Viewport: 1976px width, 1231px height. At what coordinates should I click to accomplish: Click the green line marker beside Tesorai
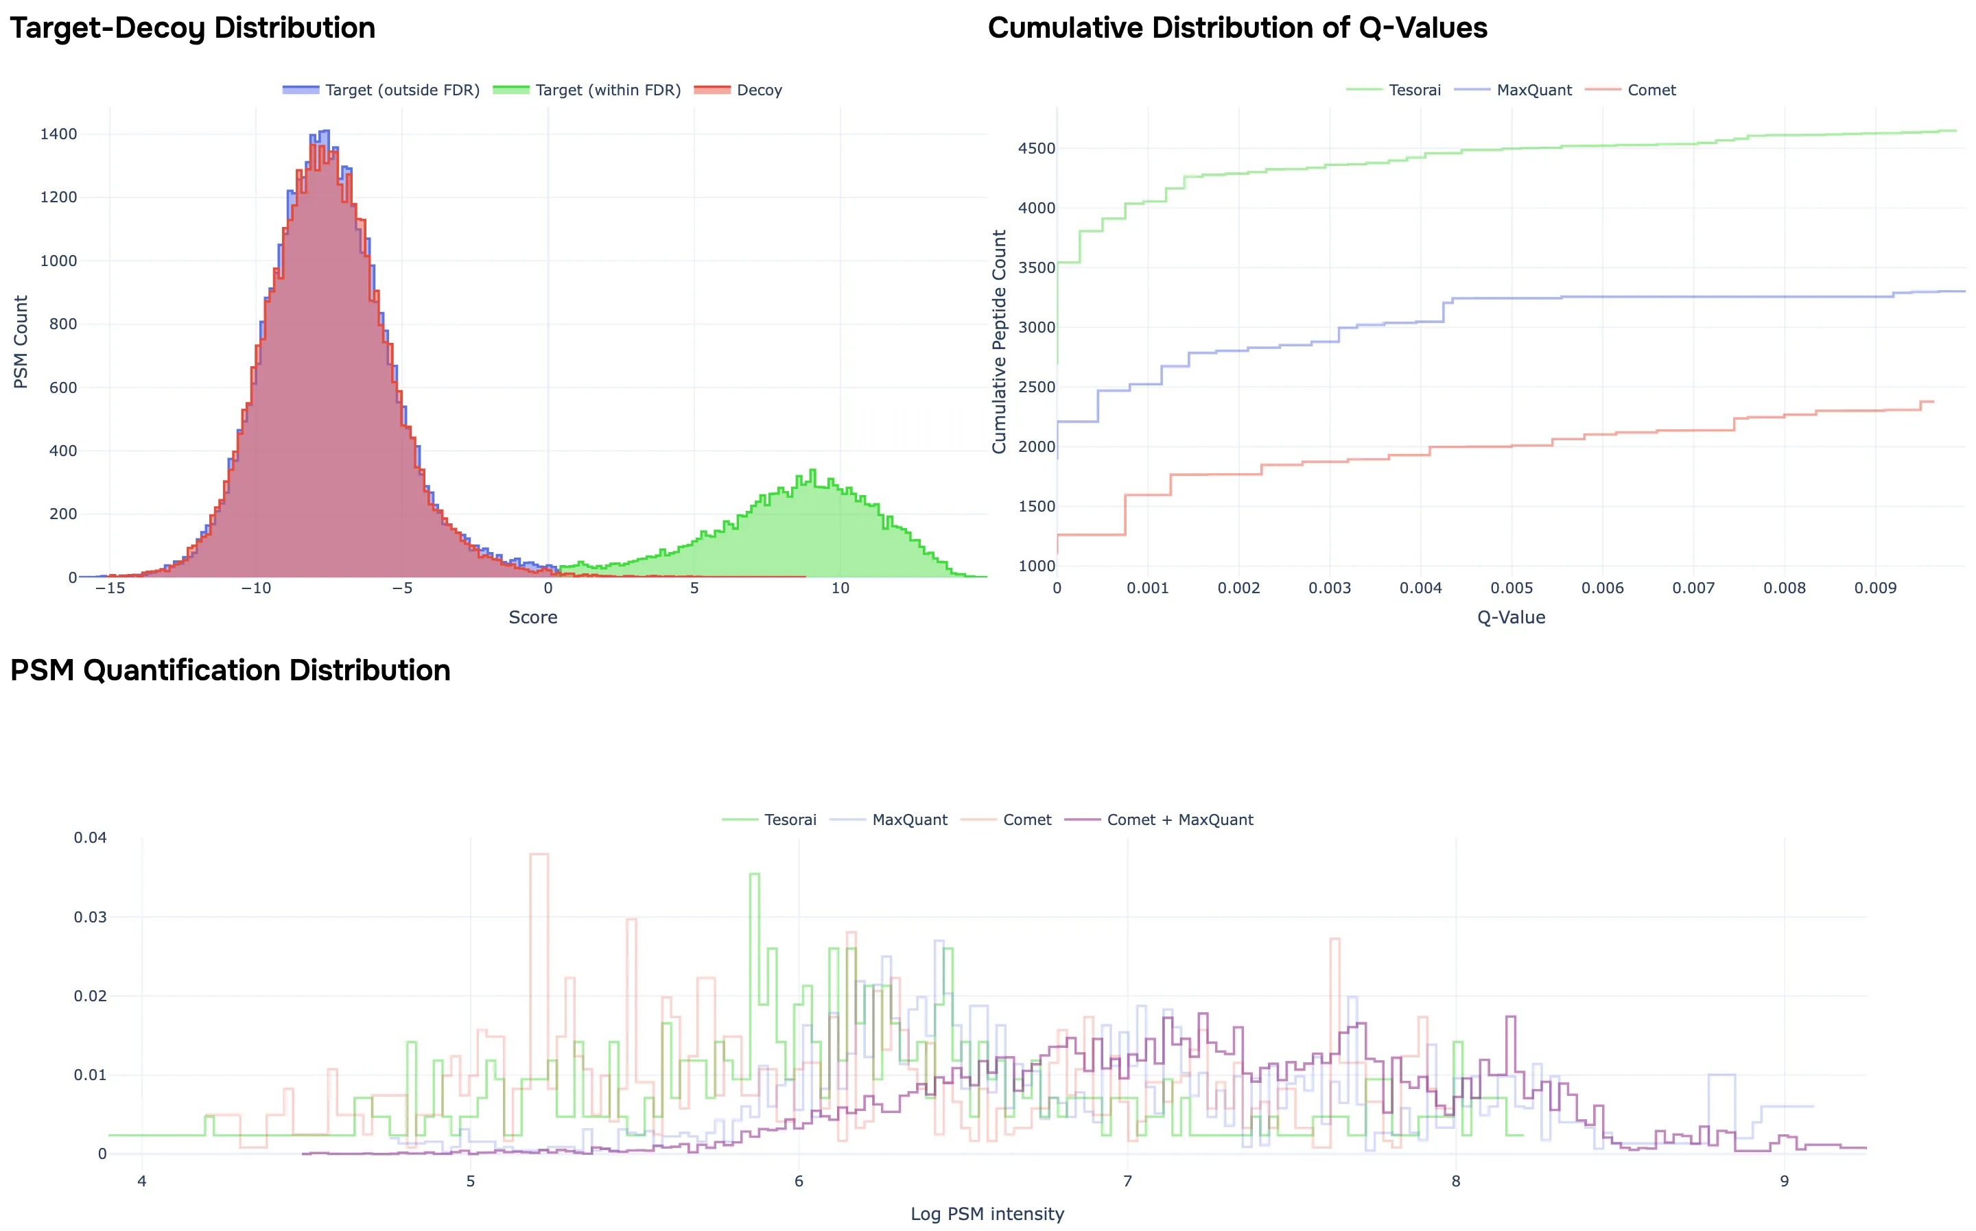(x=1366, y=90)
